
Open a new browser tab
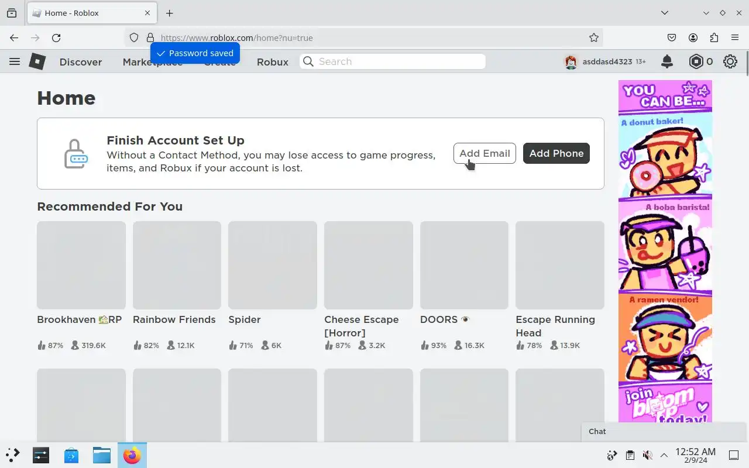coord(169,13)
